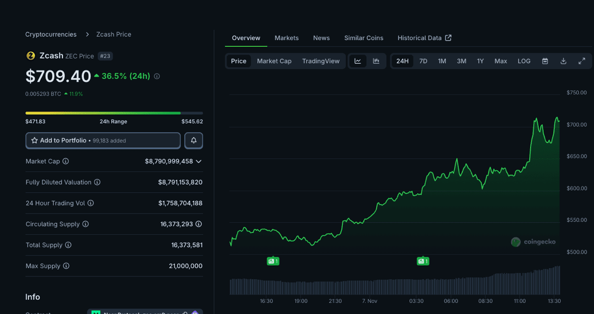Open the Similar Coins tab
Viewport: 594px width, 314px height.
coord(364,38)
